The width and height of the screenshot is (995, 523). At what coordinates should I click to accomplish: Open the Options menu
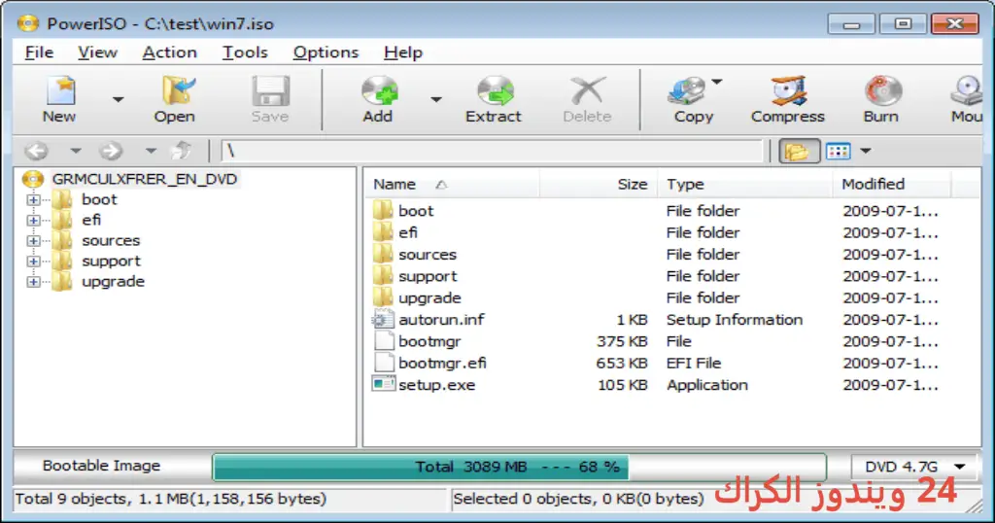click(326, 52)
